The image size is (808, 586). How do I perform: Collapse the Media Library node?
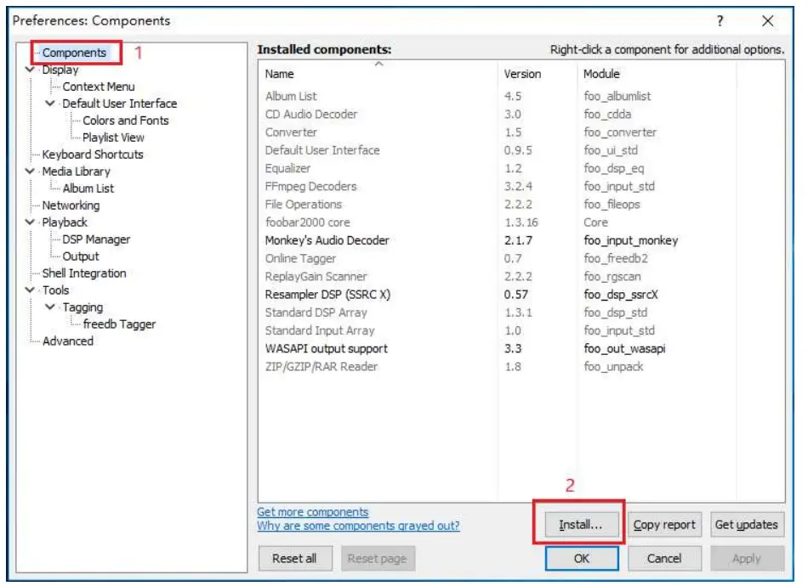pos(30,172)
